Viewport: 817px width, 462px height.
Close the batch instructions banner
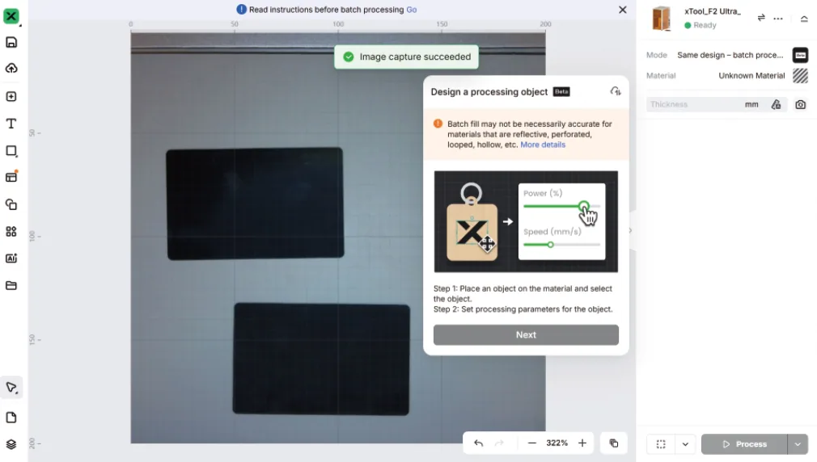pos(622,10)
